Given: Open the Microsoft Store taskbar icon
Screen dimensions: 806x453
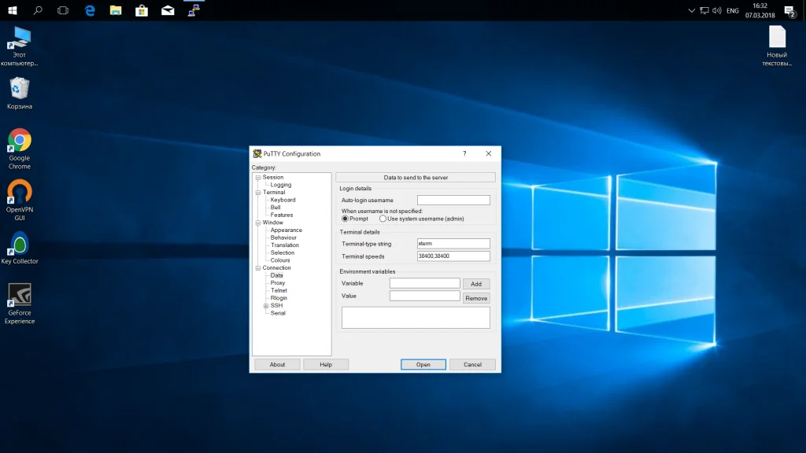Looking at the screenshot, I should coord(142,10).
